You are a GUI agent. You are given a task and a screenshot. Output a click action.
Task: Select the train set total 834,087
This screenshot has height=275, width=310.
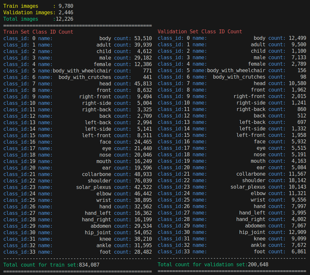tap(89, 265)
